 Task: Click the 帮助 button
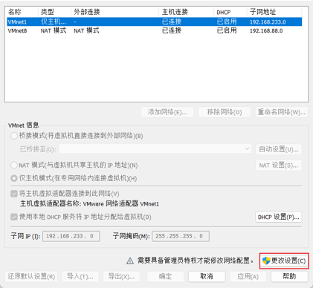289,276
